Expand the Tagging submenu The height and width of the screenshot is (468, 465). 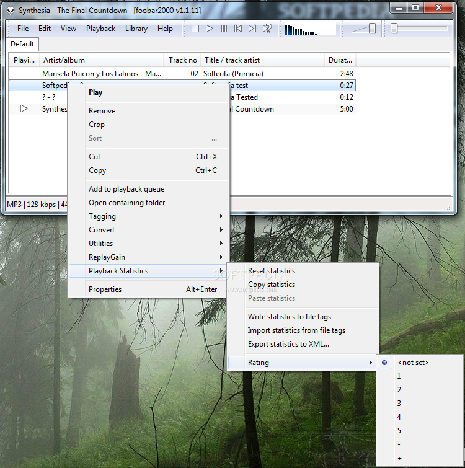click(148, 217)
